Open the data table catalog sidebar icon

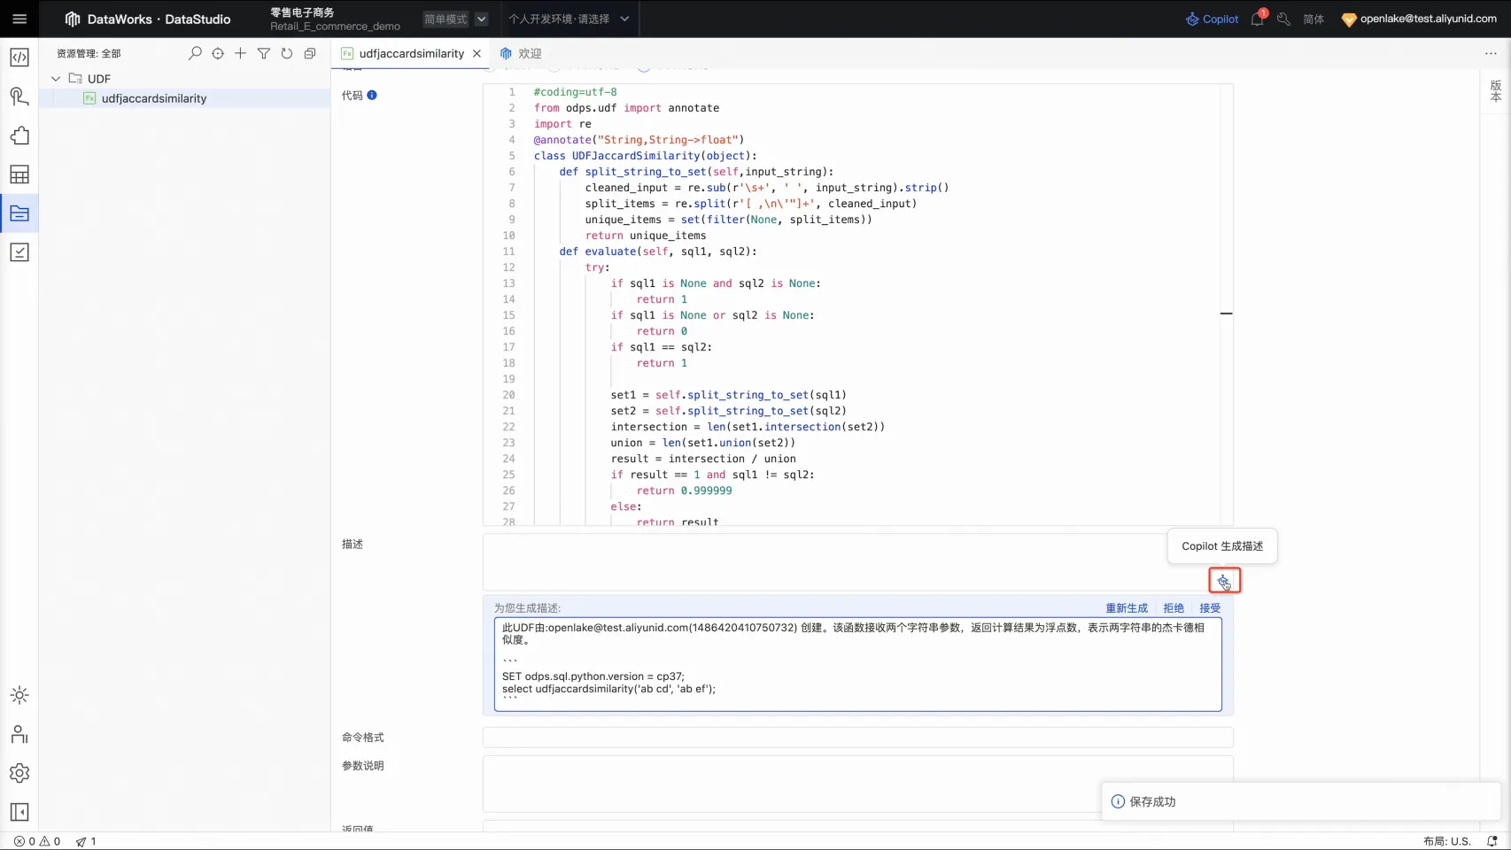(x=19, y=174)
